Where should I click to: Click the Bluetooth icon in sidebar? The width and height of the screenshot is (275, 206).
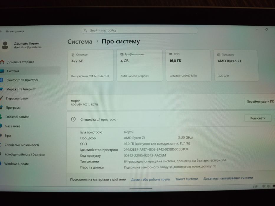pyautogui.click(x=1, y=80)
